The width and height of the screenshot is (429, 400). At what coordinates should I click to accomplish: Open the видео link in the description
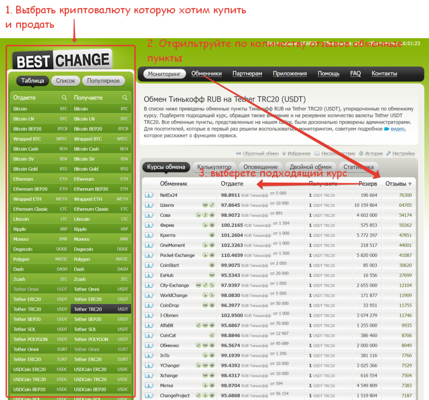[x=397, y=129]
